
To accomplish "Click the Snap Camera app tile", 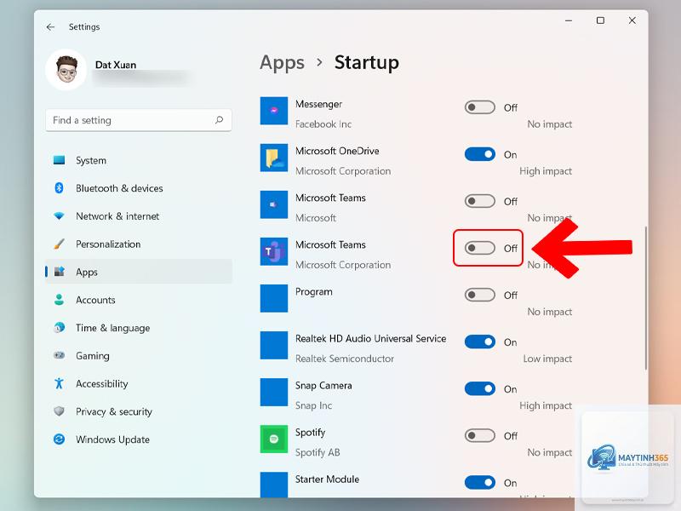I will 273,392.
